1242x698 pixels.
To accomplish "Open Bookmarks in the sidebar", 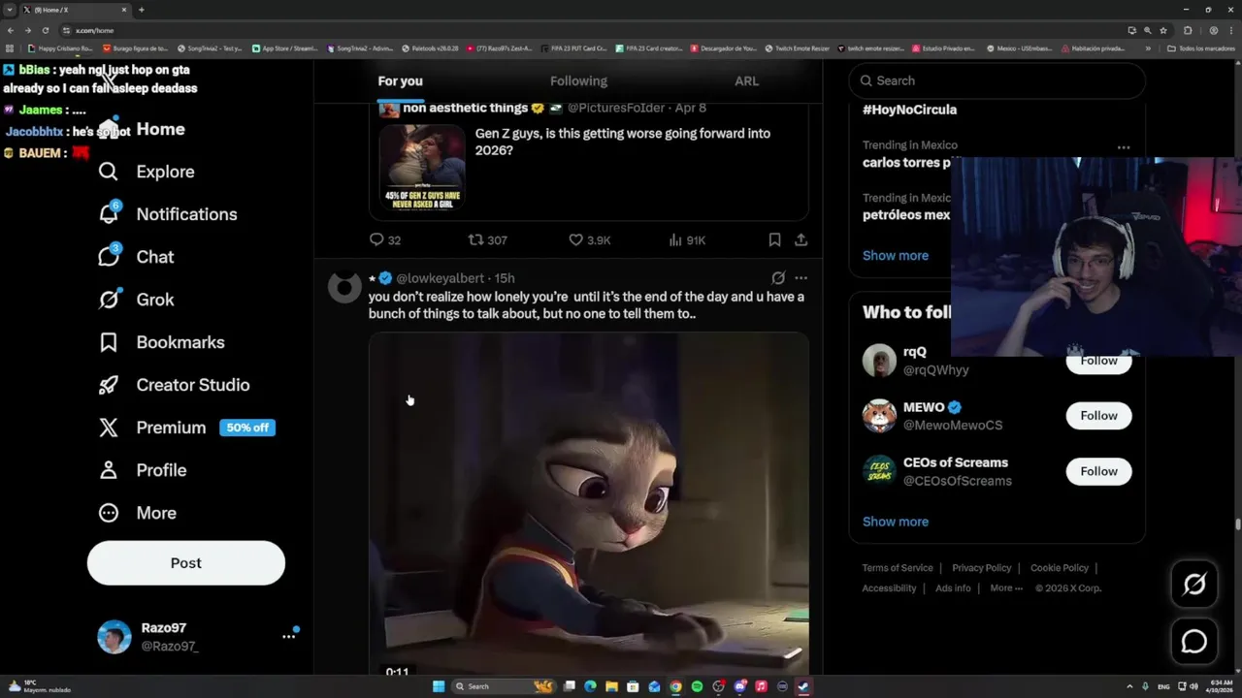I will [161, 342].
